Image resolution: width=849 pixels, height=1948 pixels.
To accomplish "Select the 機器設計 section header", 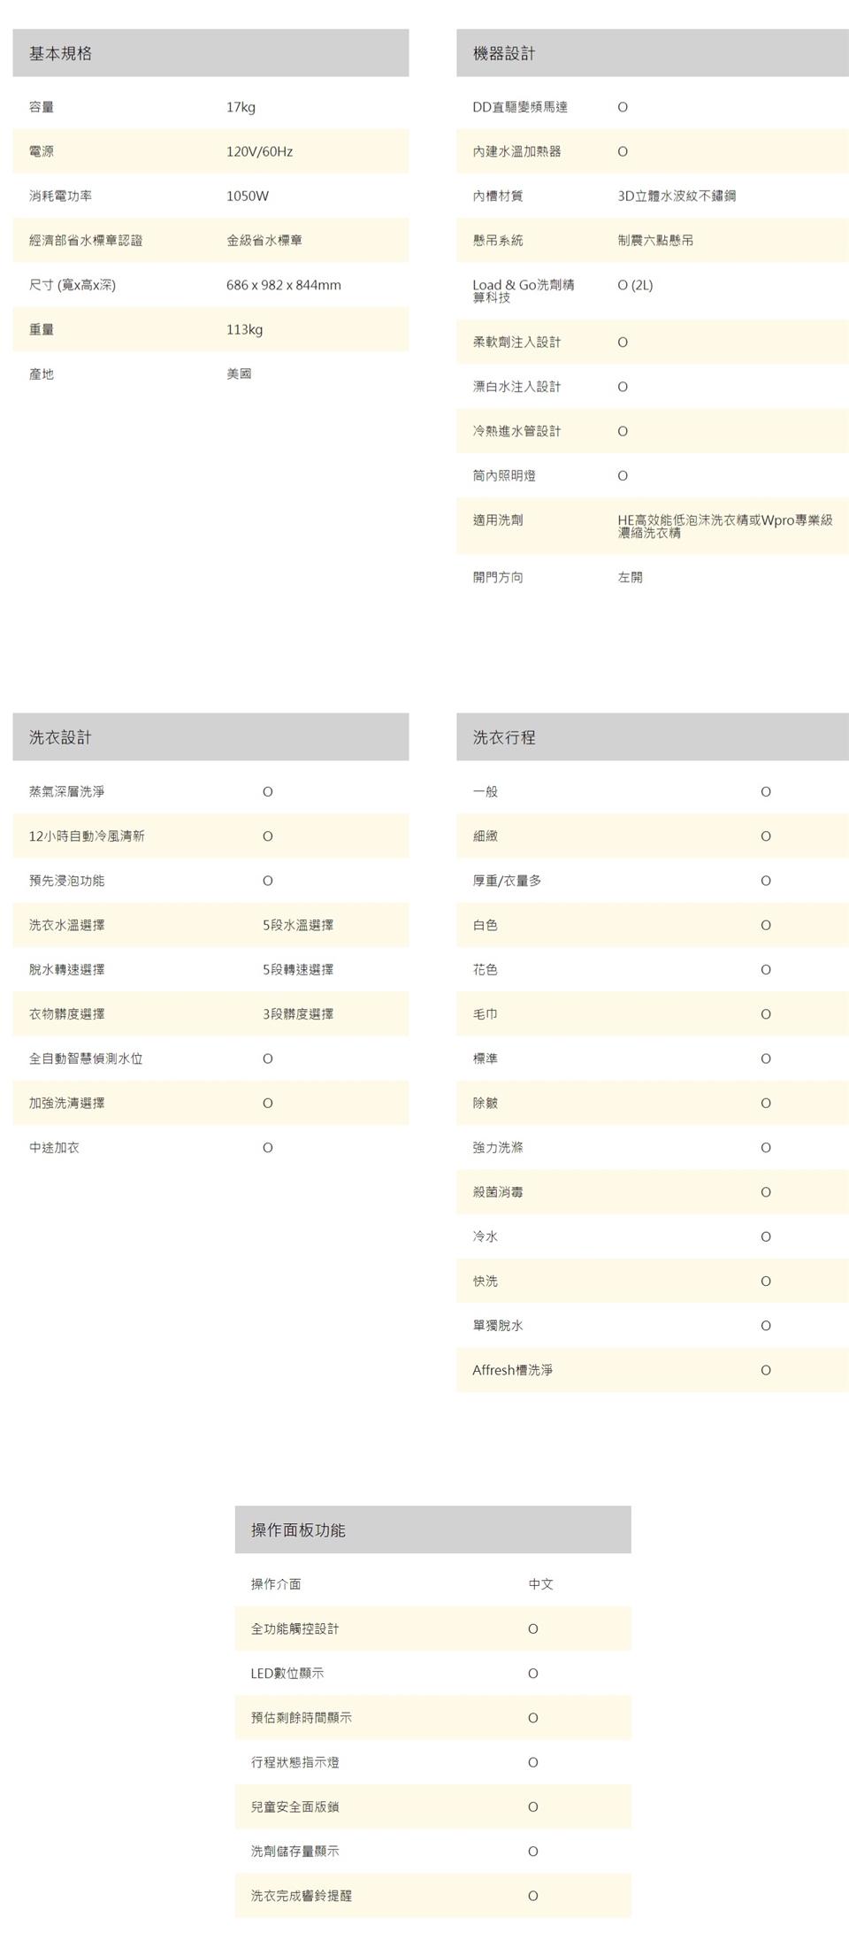I will click(503, 53).
